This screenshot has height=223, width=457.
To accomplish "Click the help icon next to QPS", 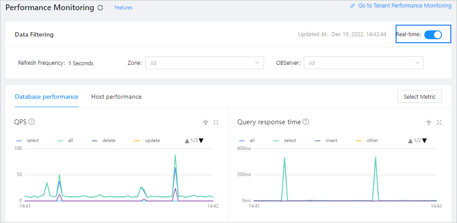I will (32, 122).
